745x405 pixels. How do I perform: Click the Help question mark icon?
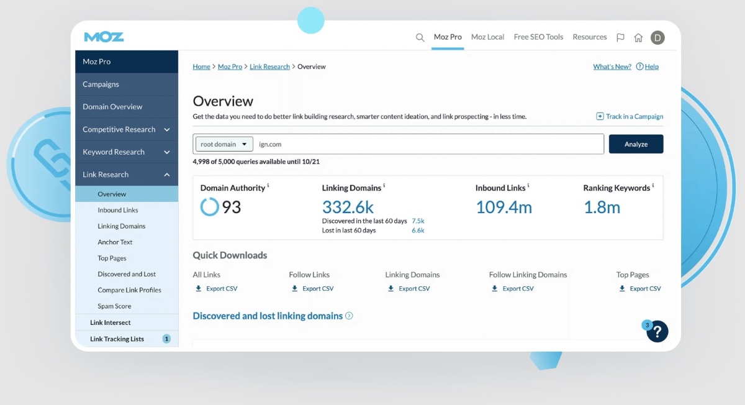[x=639, y=66]
